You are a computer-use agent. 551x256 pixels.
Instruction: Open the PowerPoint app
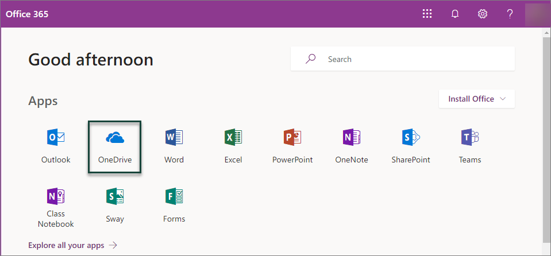click(292, 146)
